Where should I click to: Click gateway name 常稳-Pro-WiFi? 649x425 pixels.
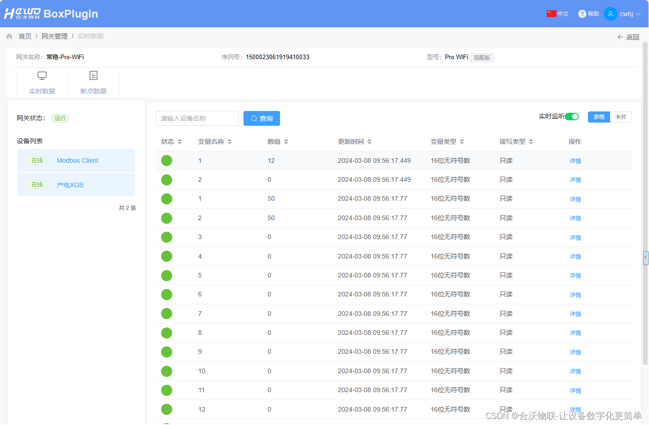[x=65, y=57]
